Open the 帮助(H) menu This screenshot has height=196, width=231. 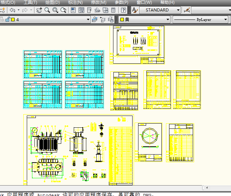[x=167, y=2]
